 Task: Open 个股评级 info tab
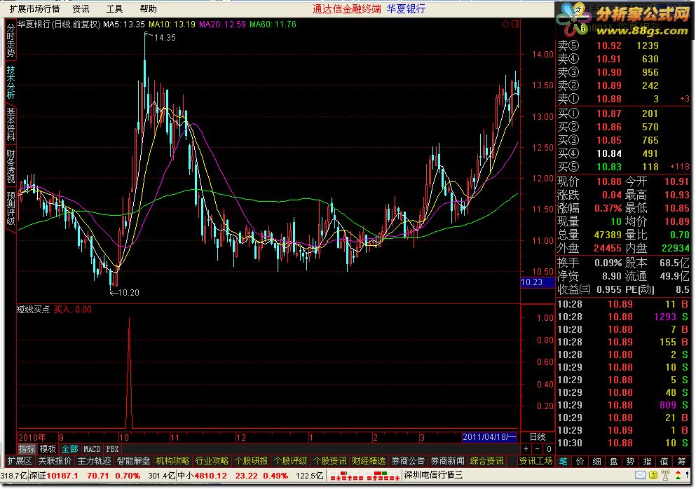click(x=290, y=461)
